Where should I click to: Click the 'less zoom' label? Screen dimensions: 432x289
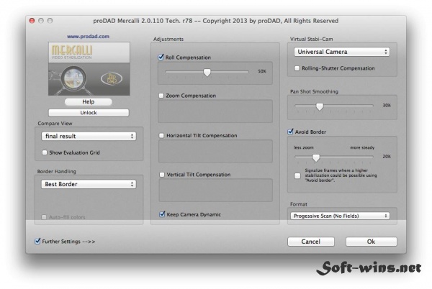(x=303, y=147)
